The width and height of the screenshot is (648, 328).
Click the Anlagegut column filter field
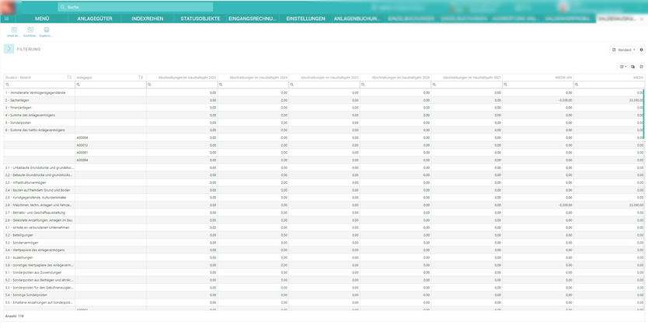111,85
